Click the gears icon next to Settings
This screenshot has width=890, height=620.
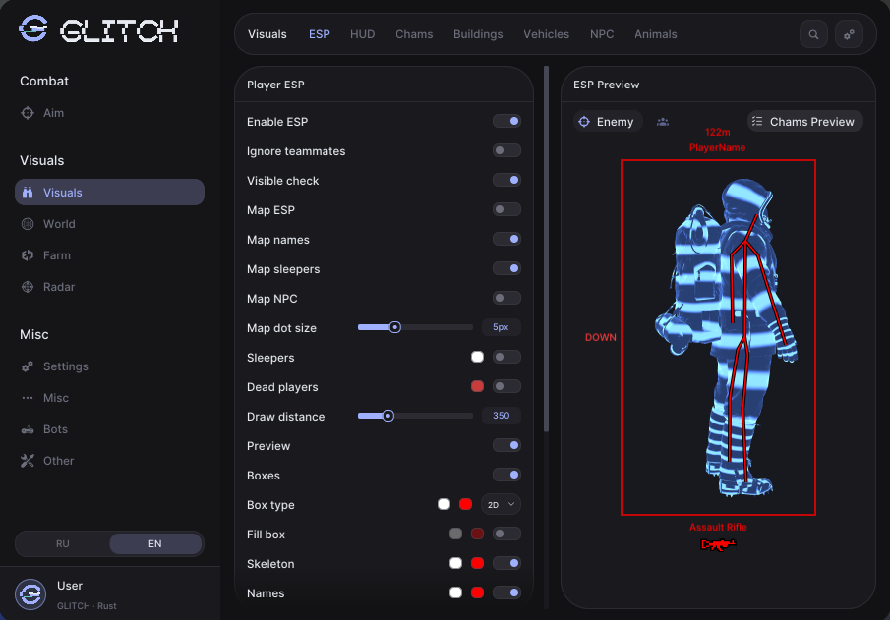click(28, 366)
